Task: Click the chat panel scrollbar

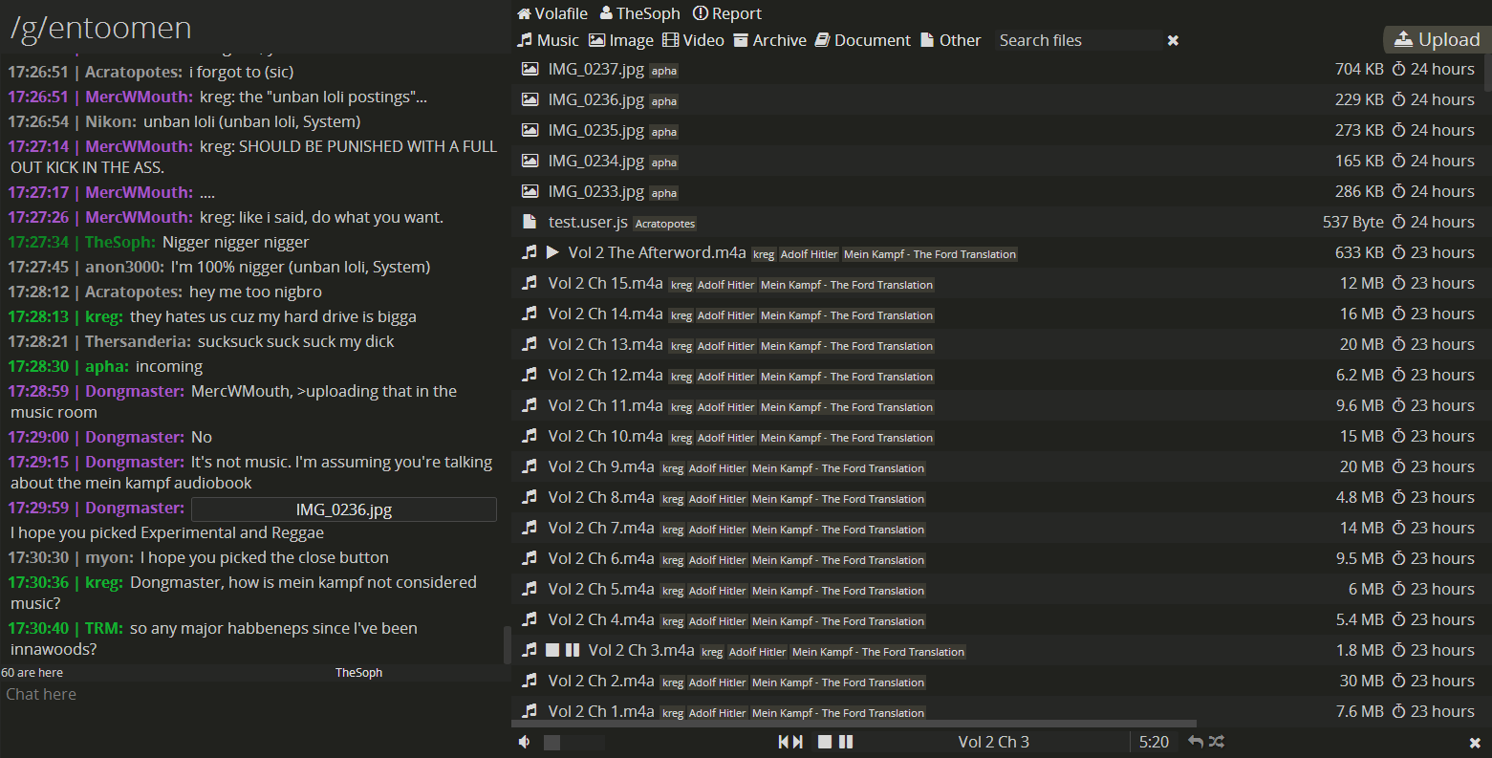Action: [x=507, y=644]
